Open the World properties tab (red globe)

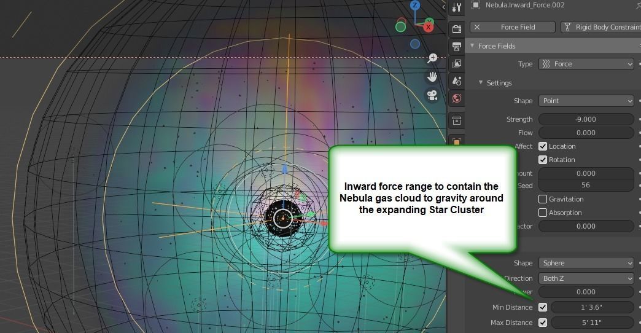coord(457,98)
